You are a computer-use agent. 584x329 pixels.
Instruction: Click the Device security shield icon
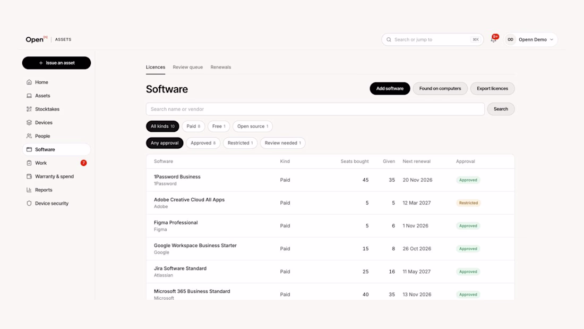[29, 203]
